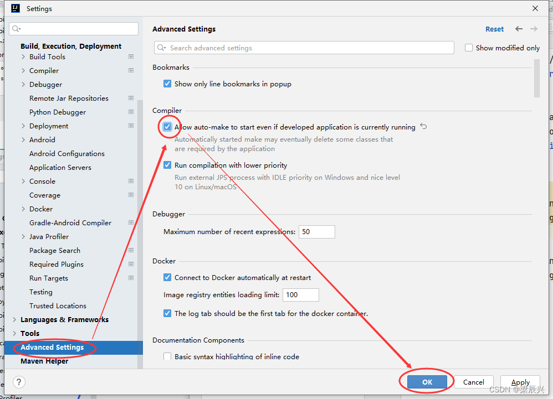Select Gradle-Android Compiler entry
This screenshot has height=399, width=553.
(x=70, y=223)
